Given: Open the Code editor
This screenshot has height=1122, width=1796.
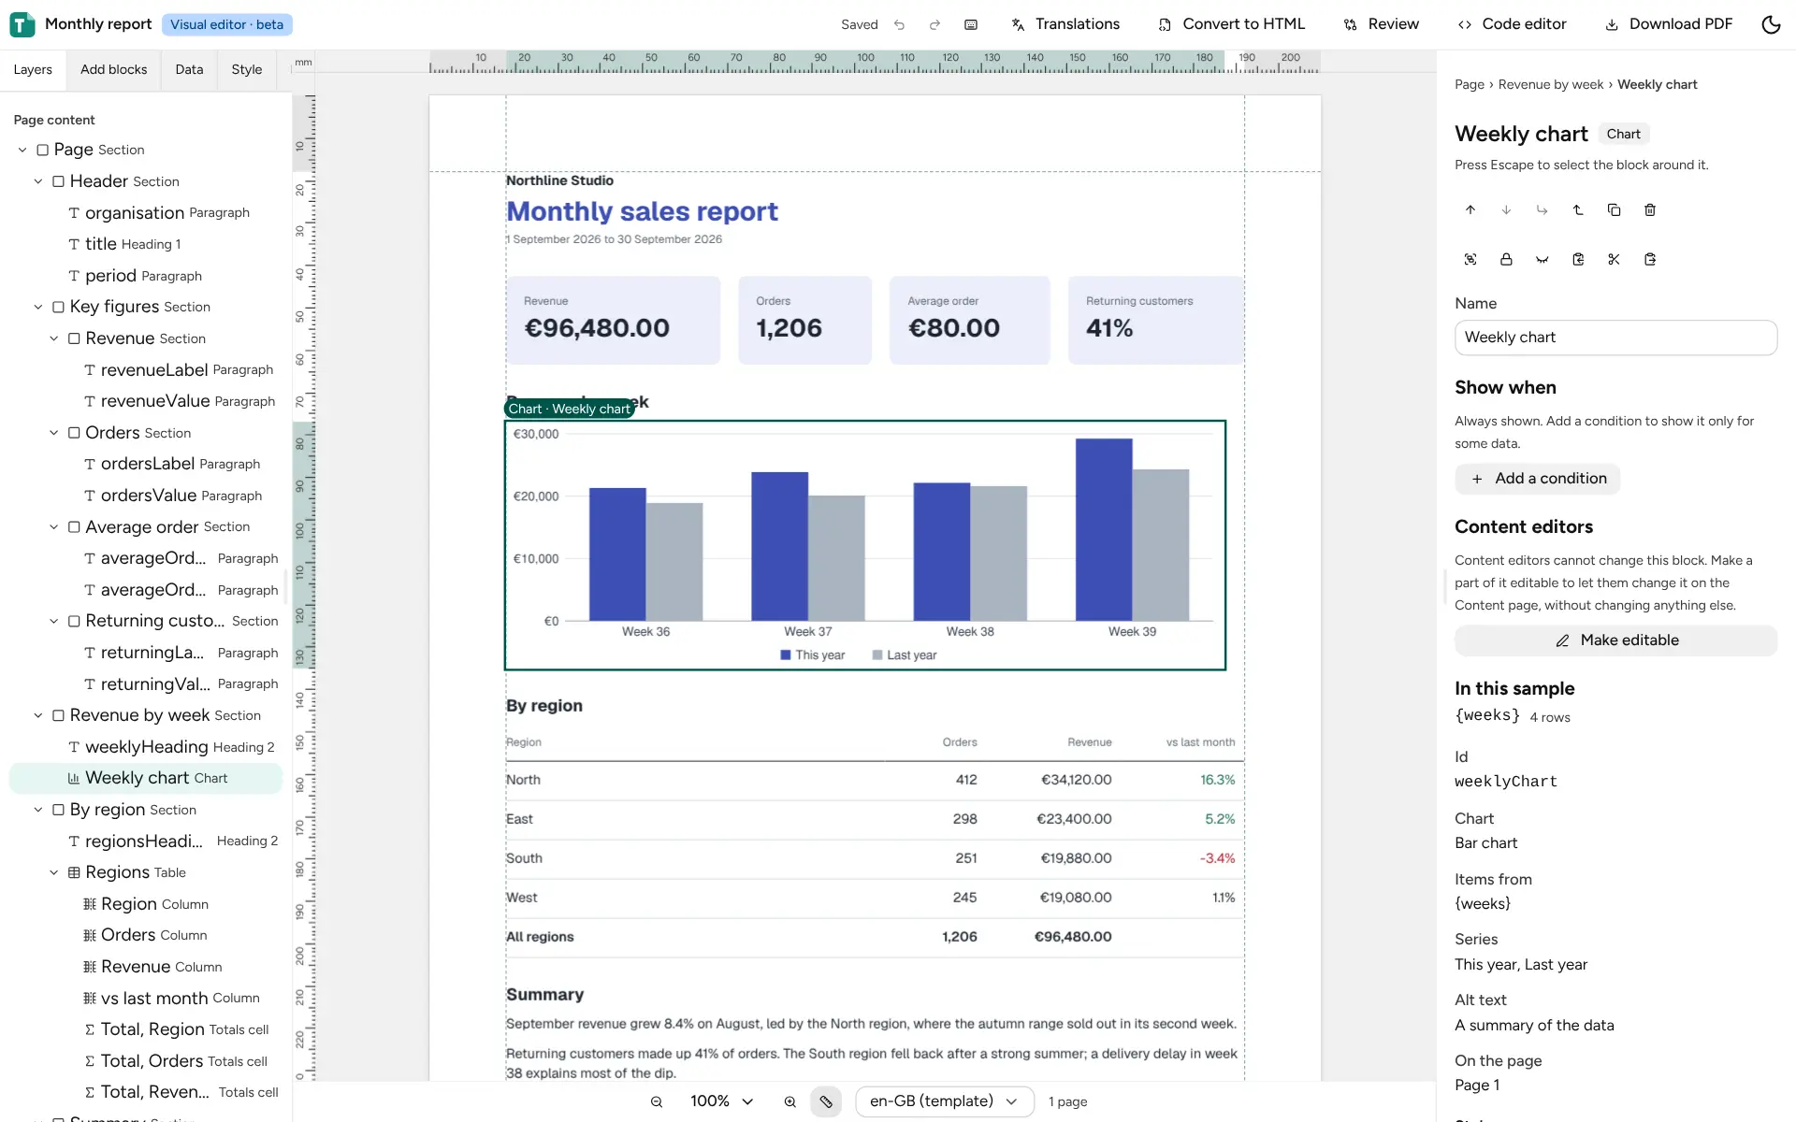Looking at the screenshot, I should coord(1512,25).
